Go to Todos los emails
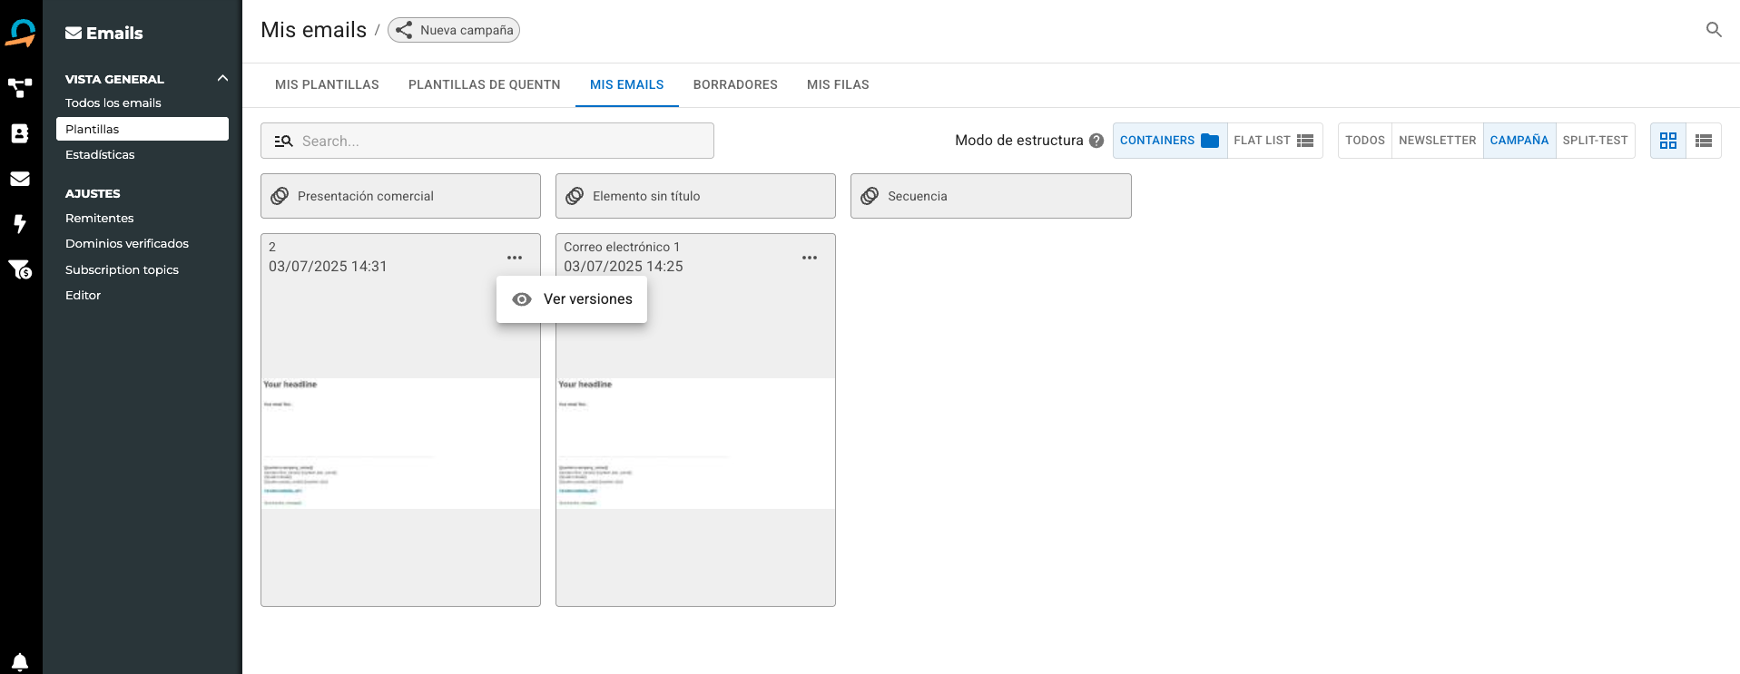1740x674 pixels. 113,103
